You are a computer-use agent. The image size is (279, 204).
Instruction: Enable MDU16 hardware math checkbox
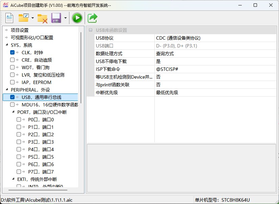(x=12, y=105)
